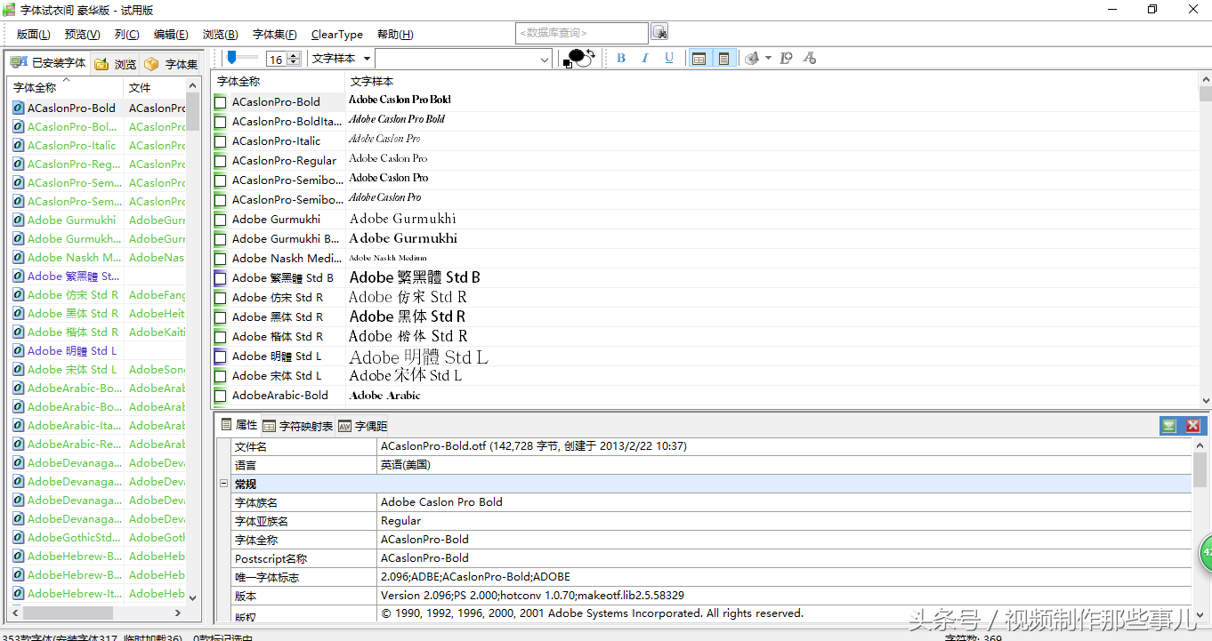Open the 版面(L) menu
This screenshot has height=641, width=1212.
click(x=34, y=35)
